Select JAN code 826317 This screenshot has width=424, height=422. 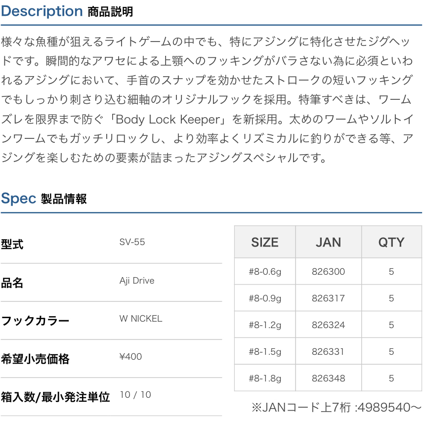click(329, 298)
